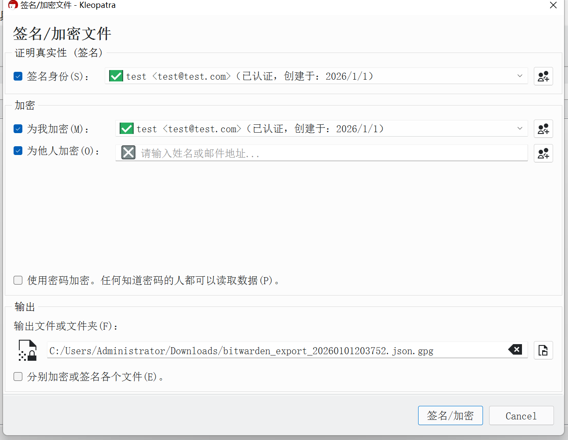Click the add-certificate icon beside 为我加密
568x440 pixels.
pos(543,129)
